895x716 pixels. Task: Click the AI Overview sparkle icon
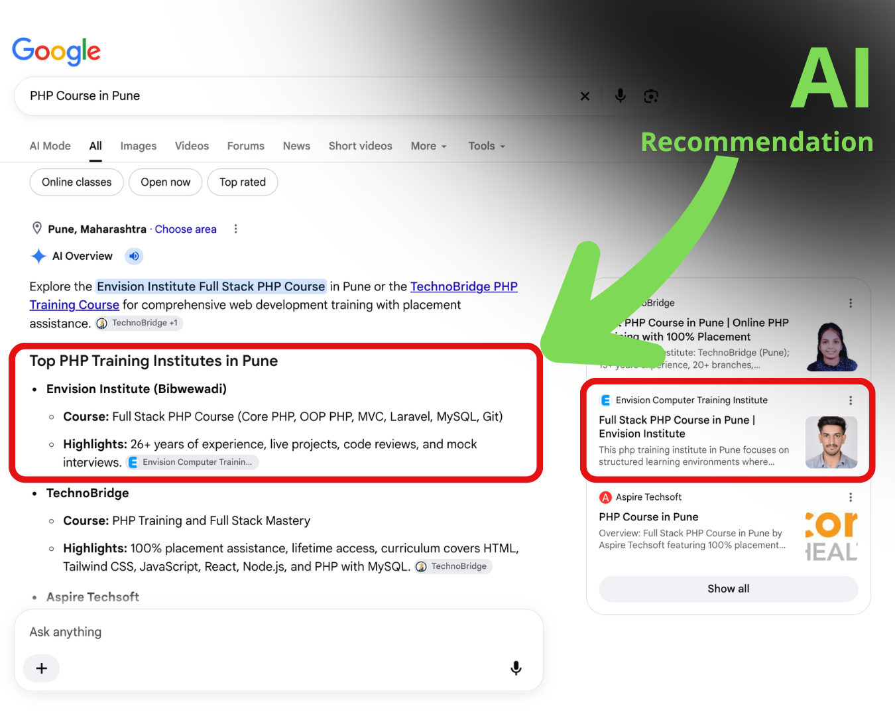coord(38,256)
